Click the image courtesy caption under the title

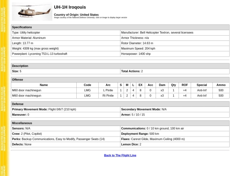[x=91, y=17]
